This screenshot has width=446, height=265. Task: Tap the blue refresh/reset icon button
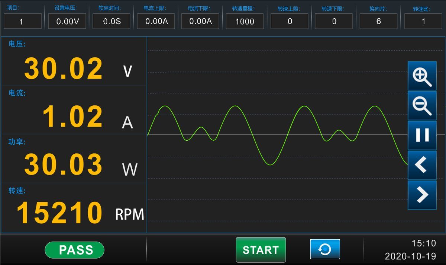[325, 249]
